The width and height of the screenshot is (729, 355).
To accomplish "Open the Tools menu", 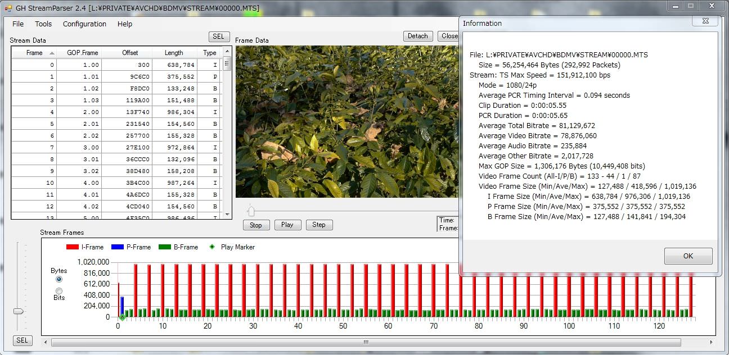I will coord(43,24).
